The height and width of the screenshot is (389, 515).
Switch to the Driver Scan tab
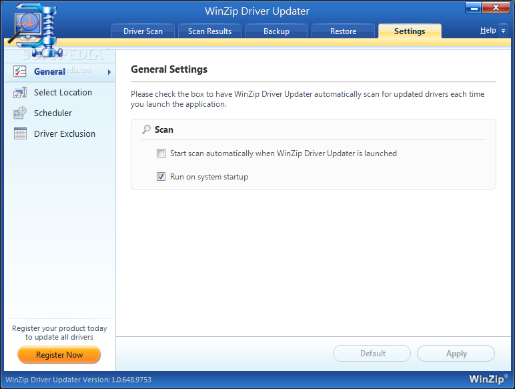[x=143, y=31]
